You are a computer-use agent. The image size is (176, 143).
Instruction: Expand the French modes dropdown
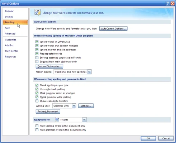(89, 72)
